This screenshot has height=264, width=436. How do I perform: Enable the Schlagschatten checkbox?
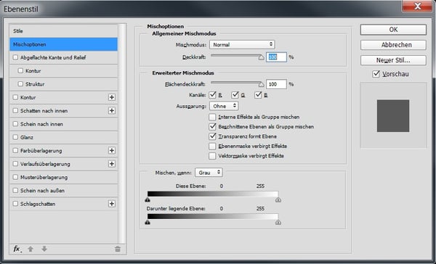[15, 204]
